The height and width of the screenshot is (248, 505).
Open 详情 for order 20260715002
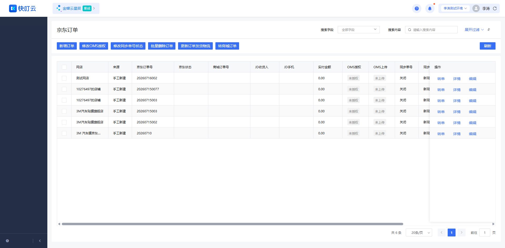(x=457, y=123)
